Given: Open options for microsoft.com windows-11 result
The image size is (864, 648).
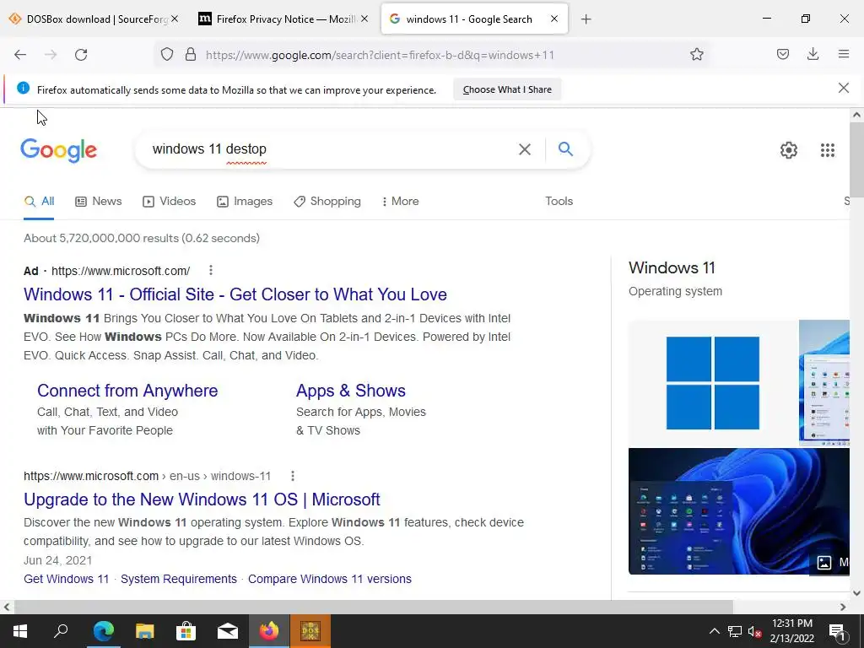Looking at the screenshot, I should coord(293,476).
